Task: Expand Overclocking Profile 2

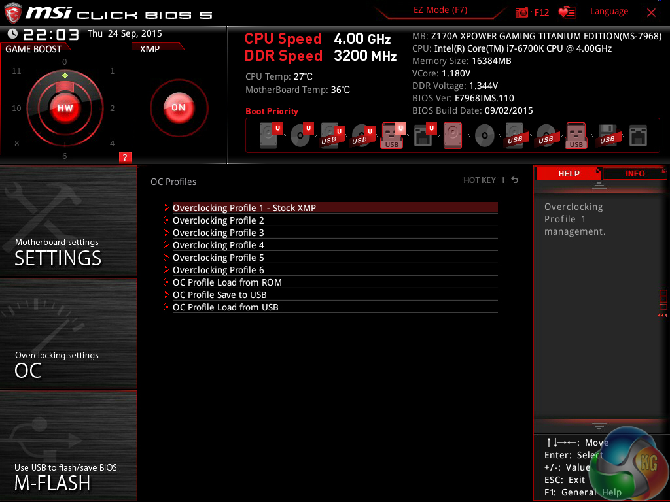Action: pos(335,220)
